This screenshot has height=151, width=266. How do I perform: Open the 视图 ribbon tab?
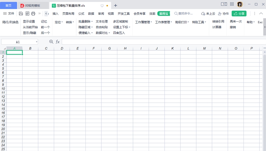coord(111,14)
